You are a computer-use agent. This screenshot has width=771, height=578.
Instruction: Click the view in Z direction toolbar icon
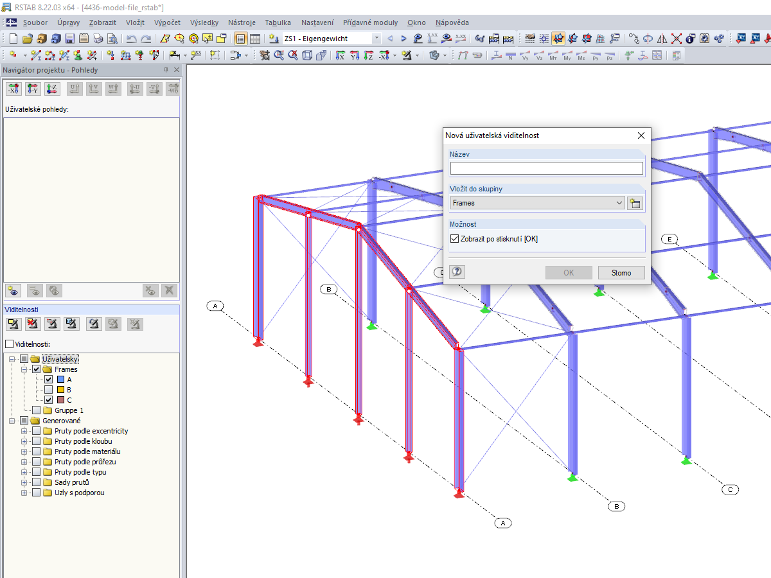coord(368,55)
